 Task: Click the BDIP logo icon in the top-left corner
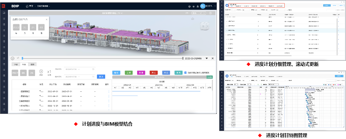click(x=4, y=6)
